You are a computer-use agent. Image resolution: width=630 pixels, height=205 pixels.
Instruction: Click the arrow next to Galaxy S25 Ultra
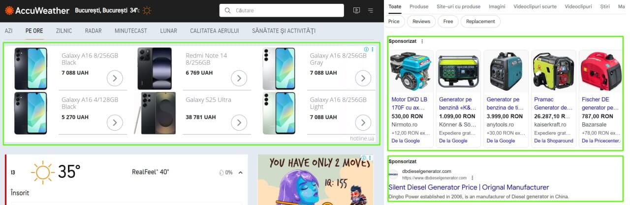(239, 123)
